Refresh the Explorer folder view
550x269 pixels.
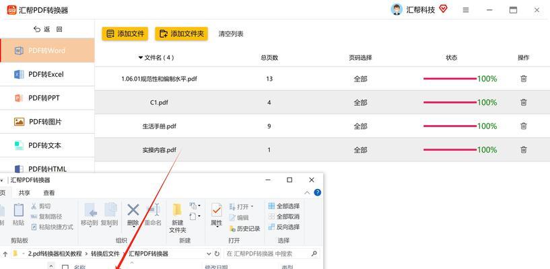tap(217, 254)
